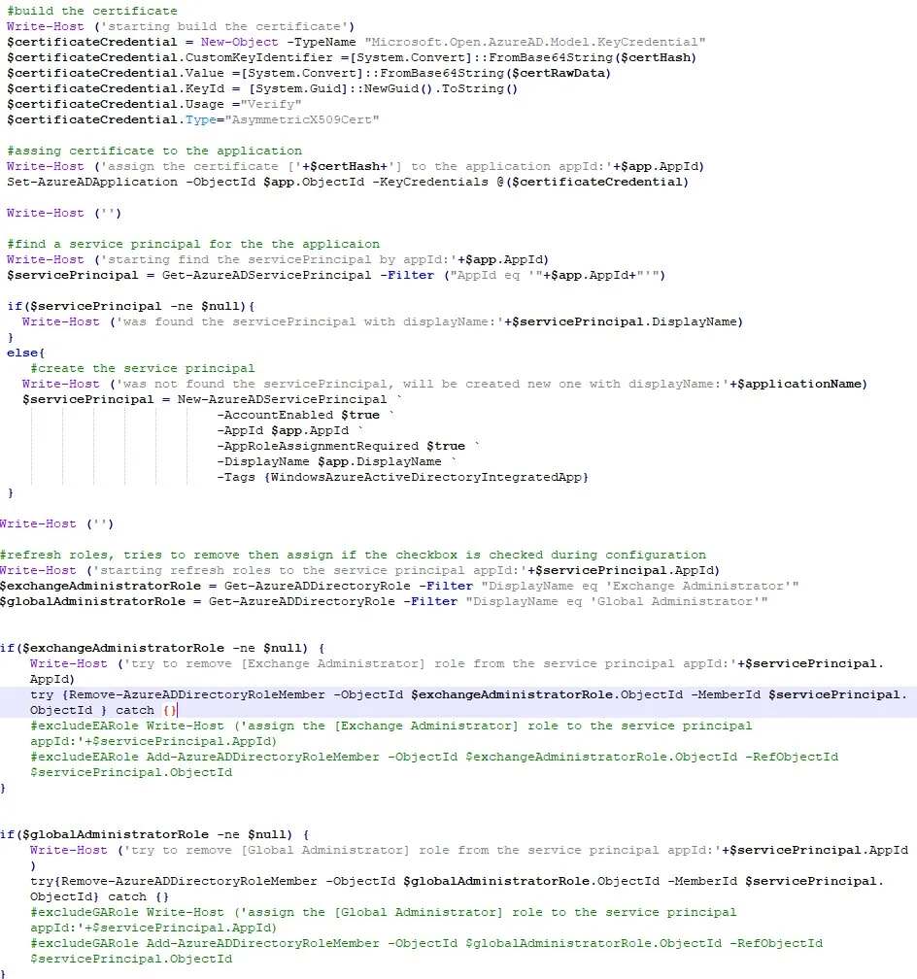This screenshot has width=917, height=979.
Task: Click the FromBase64String($certRawData) call
Action: coord(495,73)
